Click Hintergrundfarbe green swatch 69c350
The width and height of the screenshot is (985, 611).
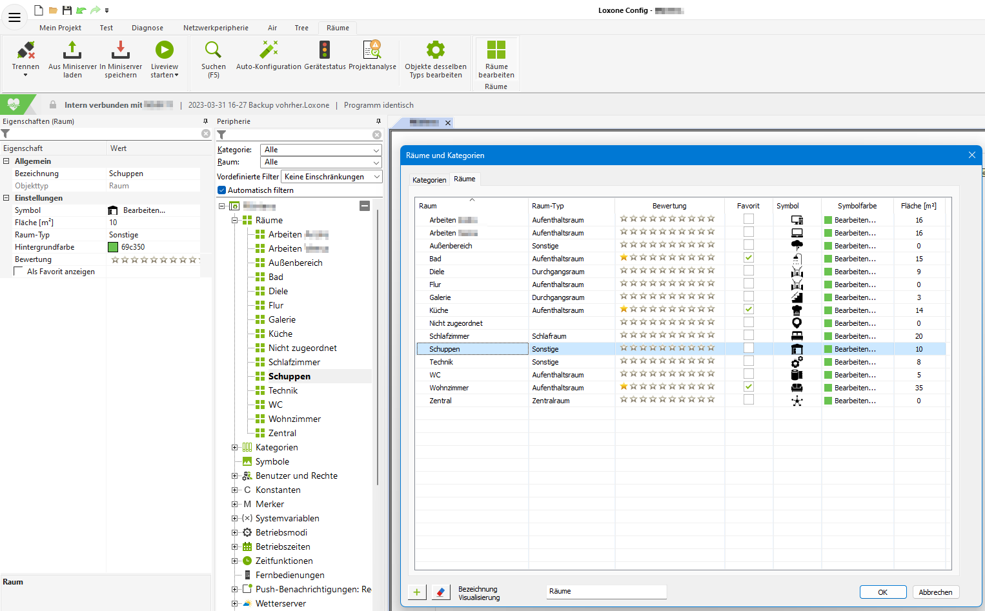113,247
